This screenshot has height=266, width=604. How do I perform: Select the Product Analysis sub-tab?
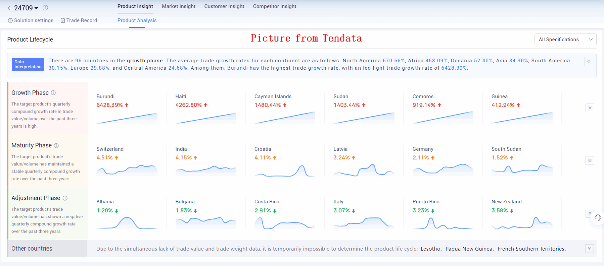click(x=137, y=20)
